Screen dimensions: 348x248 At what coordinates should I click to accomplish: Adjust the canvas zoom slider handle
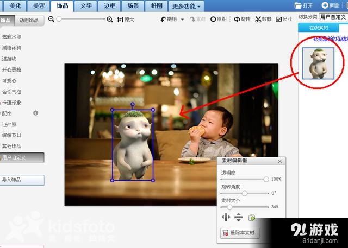coord(59,19)
